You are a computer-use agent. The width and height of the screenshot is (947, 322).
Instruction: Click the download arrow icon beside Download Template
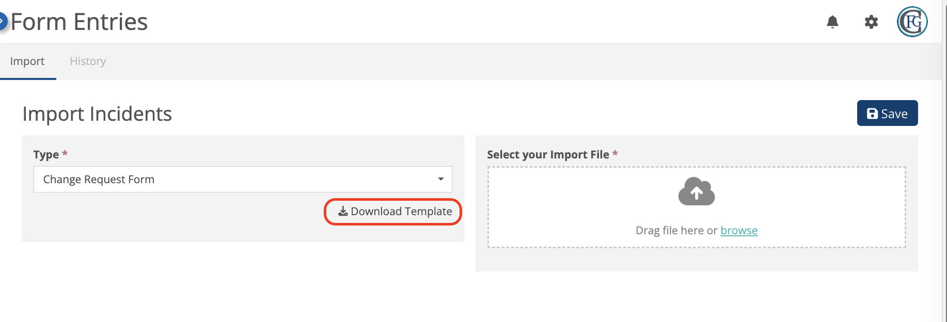point(343,212)
